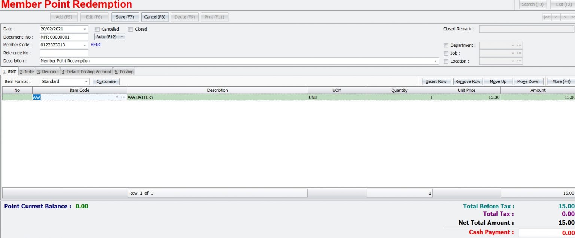Open the Location lookup ellipsis button
The image size is (575, 238).
519,61
